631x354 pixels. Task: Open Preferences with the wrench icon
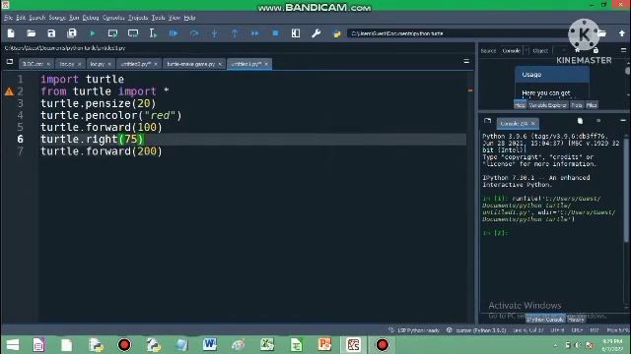tap(315, 33)
